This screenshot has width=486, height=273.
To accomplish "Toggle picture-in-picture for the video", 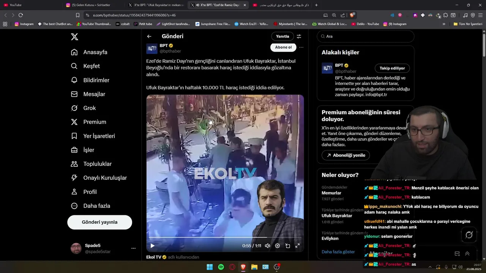I will tap(287, 246).
